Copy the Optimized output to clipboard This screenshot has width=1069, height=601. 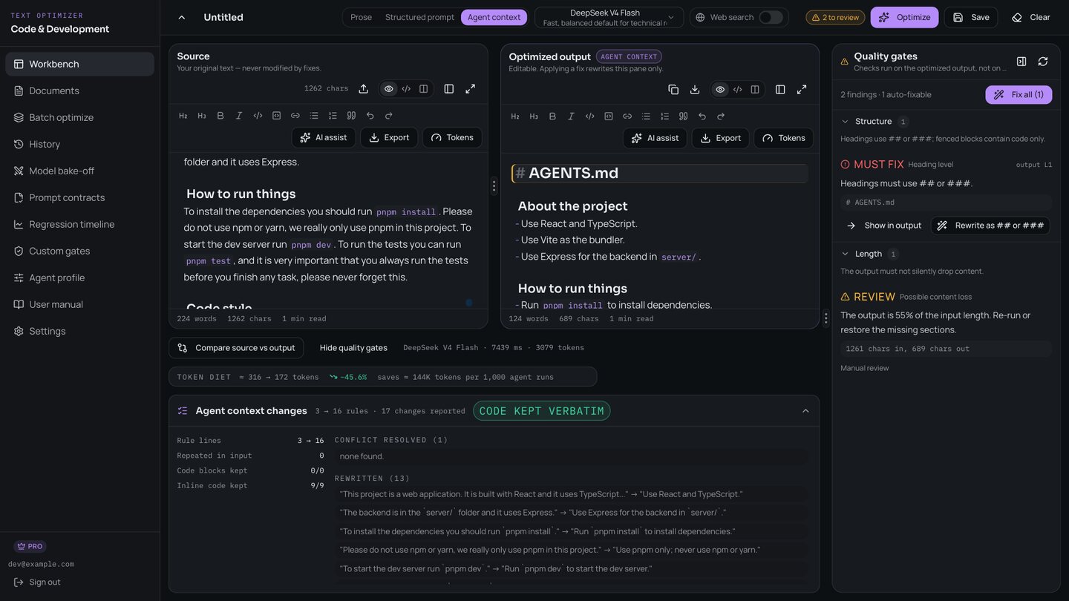point(673,89)
